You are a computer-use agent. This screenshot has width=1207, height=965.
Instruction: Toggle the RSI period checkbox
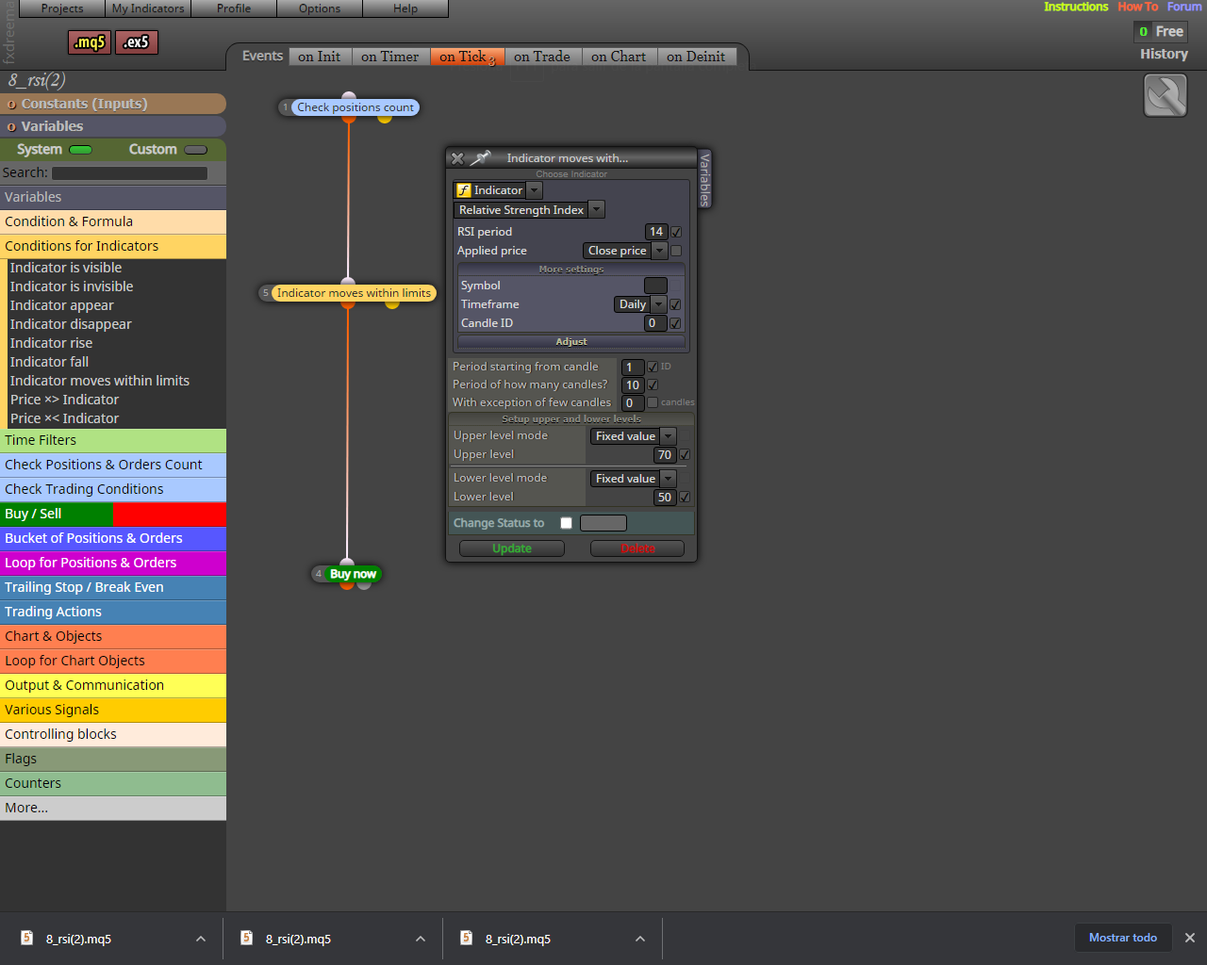pyautogui.click(x=676, y=232)
